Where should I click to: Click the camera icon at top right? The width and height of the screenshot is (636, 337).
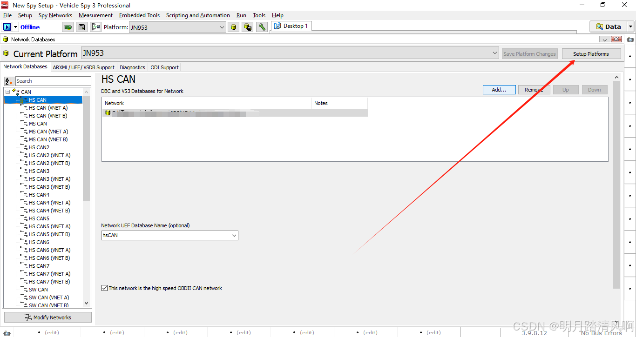[x=630, y=40]
